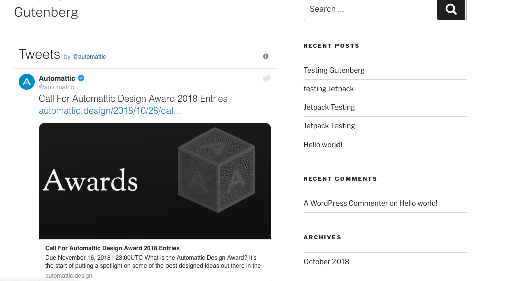Click the tweet text Call For Automattic Design Award 2018 Entries

(133, 99)
